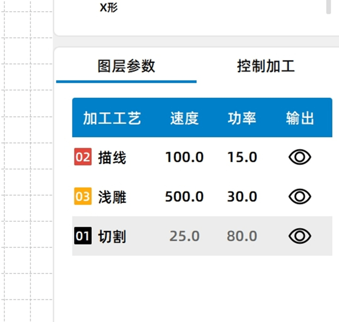Image resolution: width=339 pixels, height=322 pixels.
Task: Click power value 15.0
Action: [x=242, y=157]
